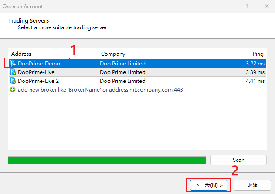Open help with the question mark button
Viewport: 275px width, 194px height.
247,7
